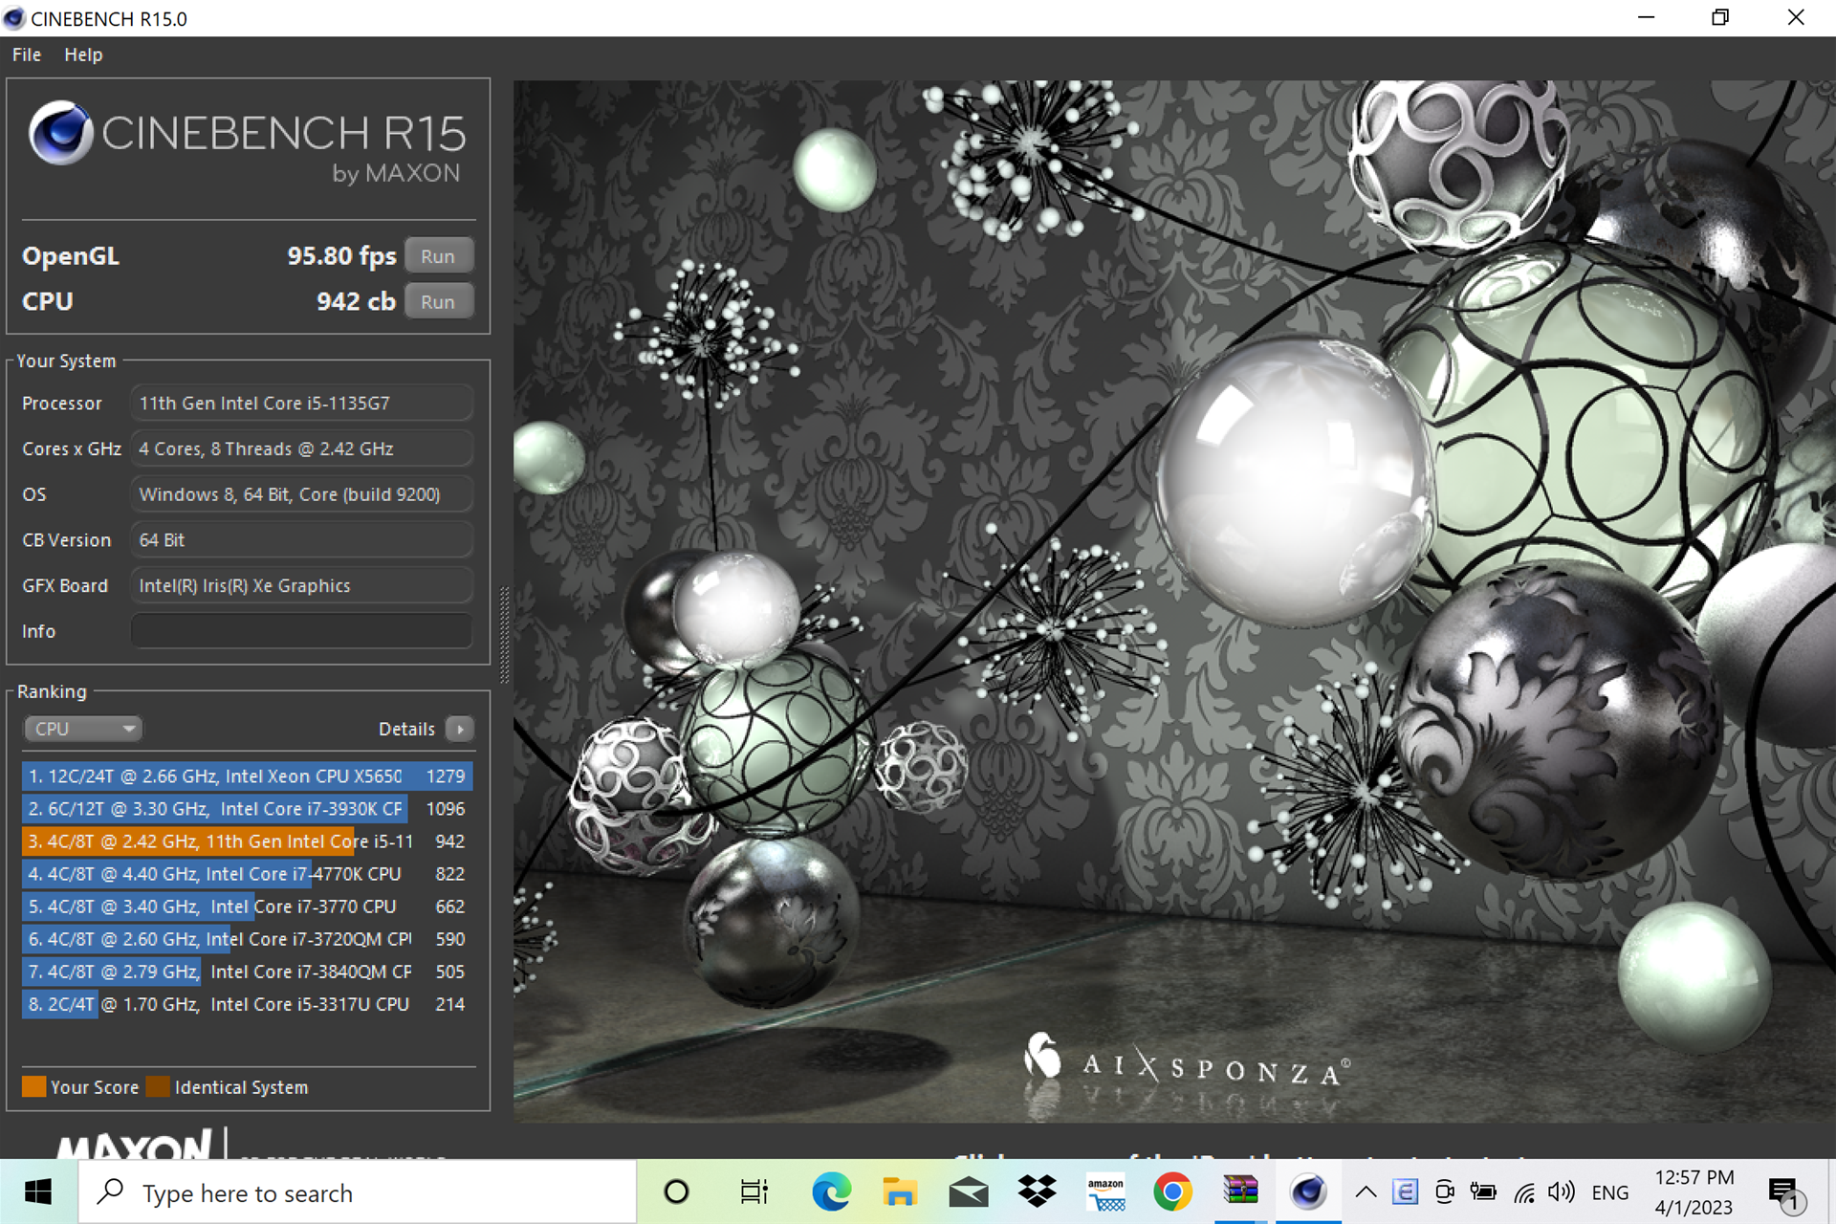Image resolution: width=1836 pixels, height=1224 pixels.
Task: Open Task View on the taskbar
Action: tap(754, 1192)
